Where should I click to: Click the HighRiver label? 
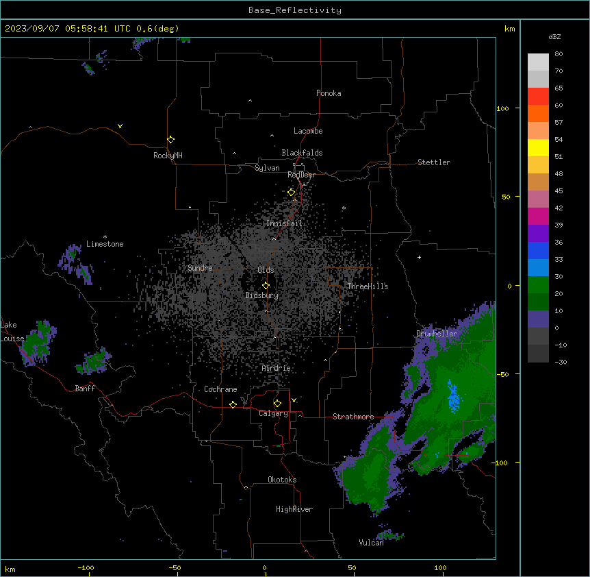pos(294,509)
